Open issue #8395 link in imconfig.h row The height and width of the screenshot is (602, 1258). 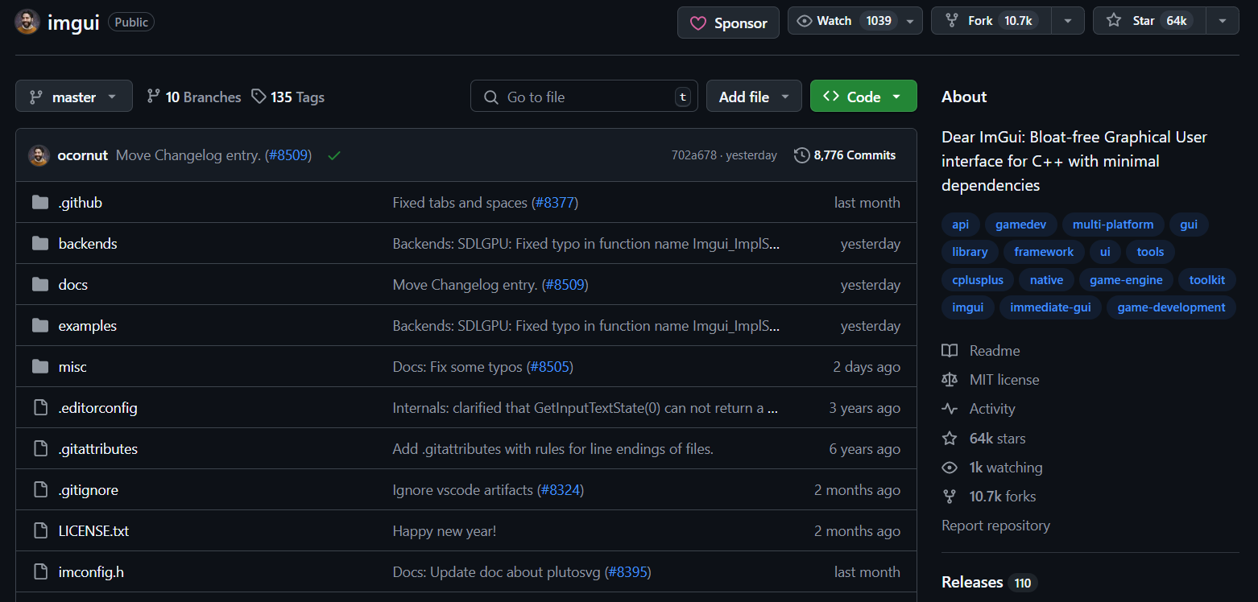pos(628,571)
